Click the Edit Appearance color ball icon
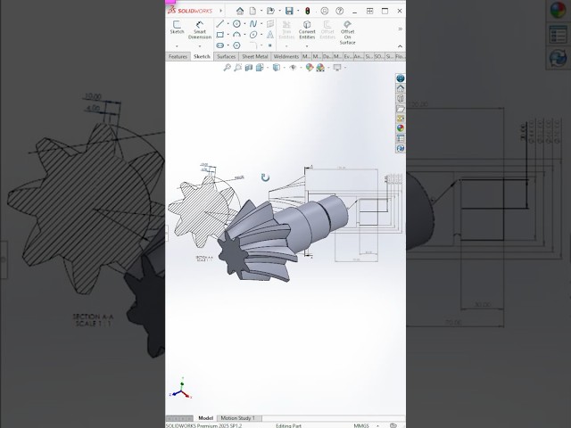This screenshot has width=571, height=428. point(310,68)
